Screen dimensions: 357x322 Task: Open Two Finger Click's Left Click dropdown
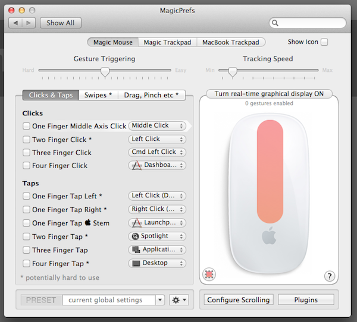click(157, 139)
